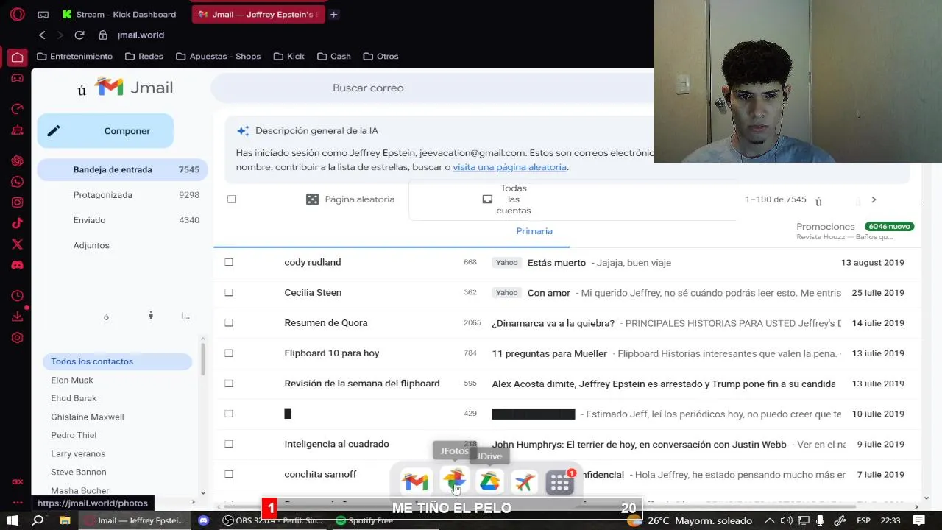
Task: Open the Jmail app icon in the dock
Action: point(415,482)
